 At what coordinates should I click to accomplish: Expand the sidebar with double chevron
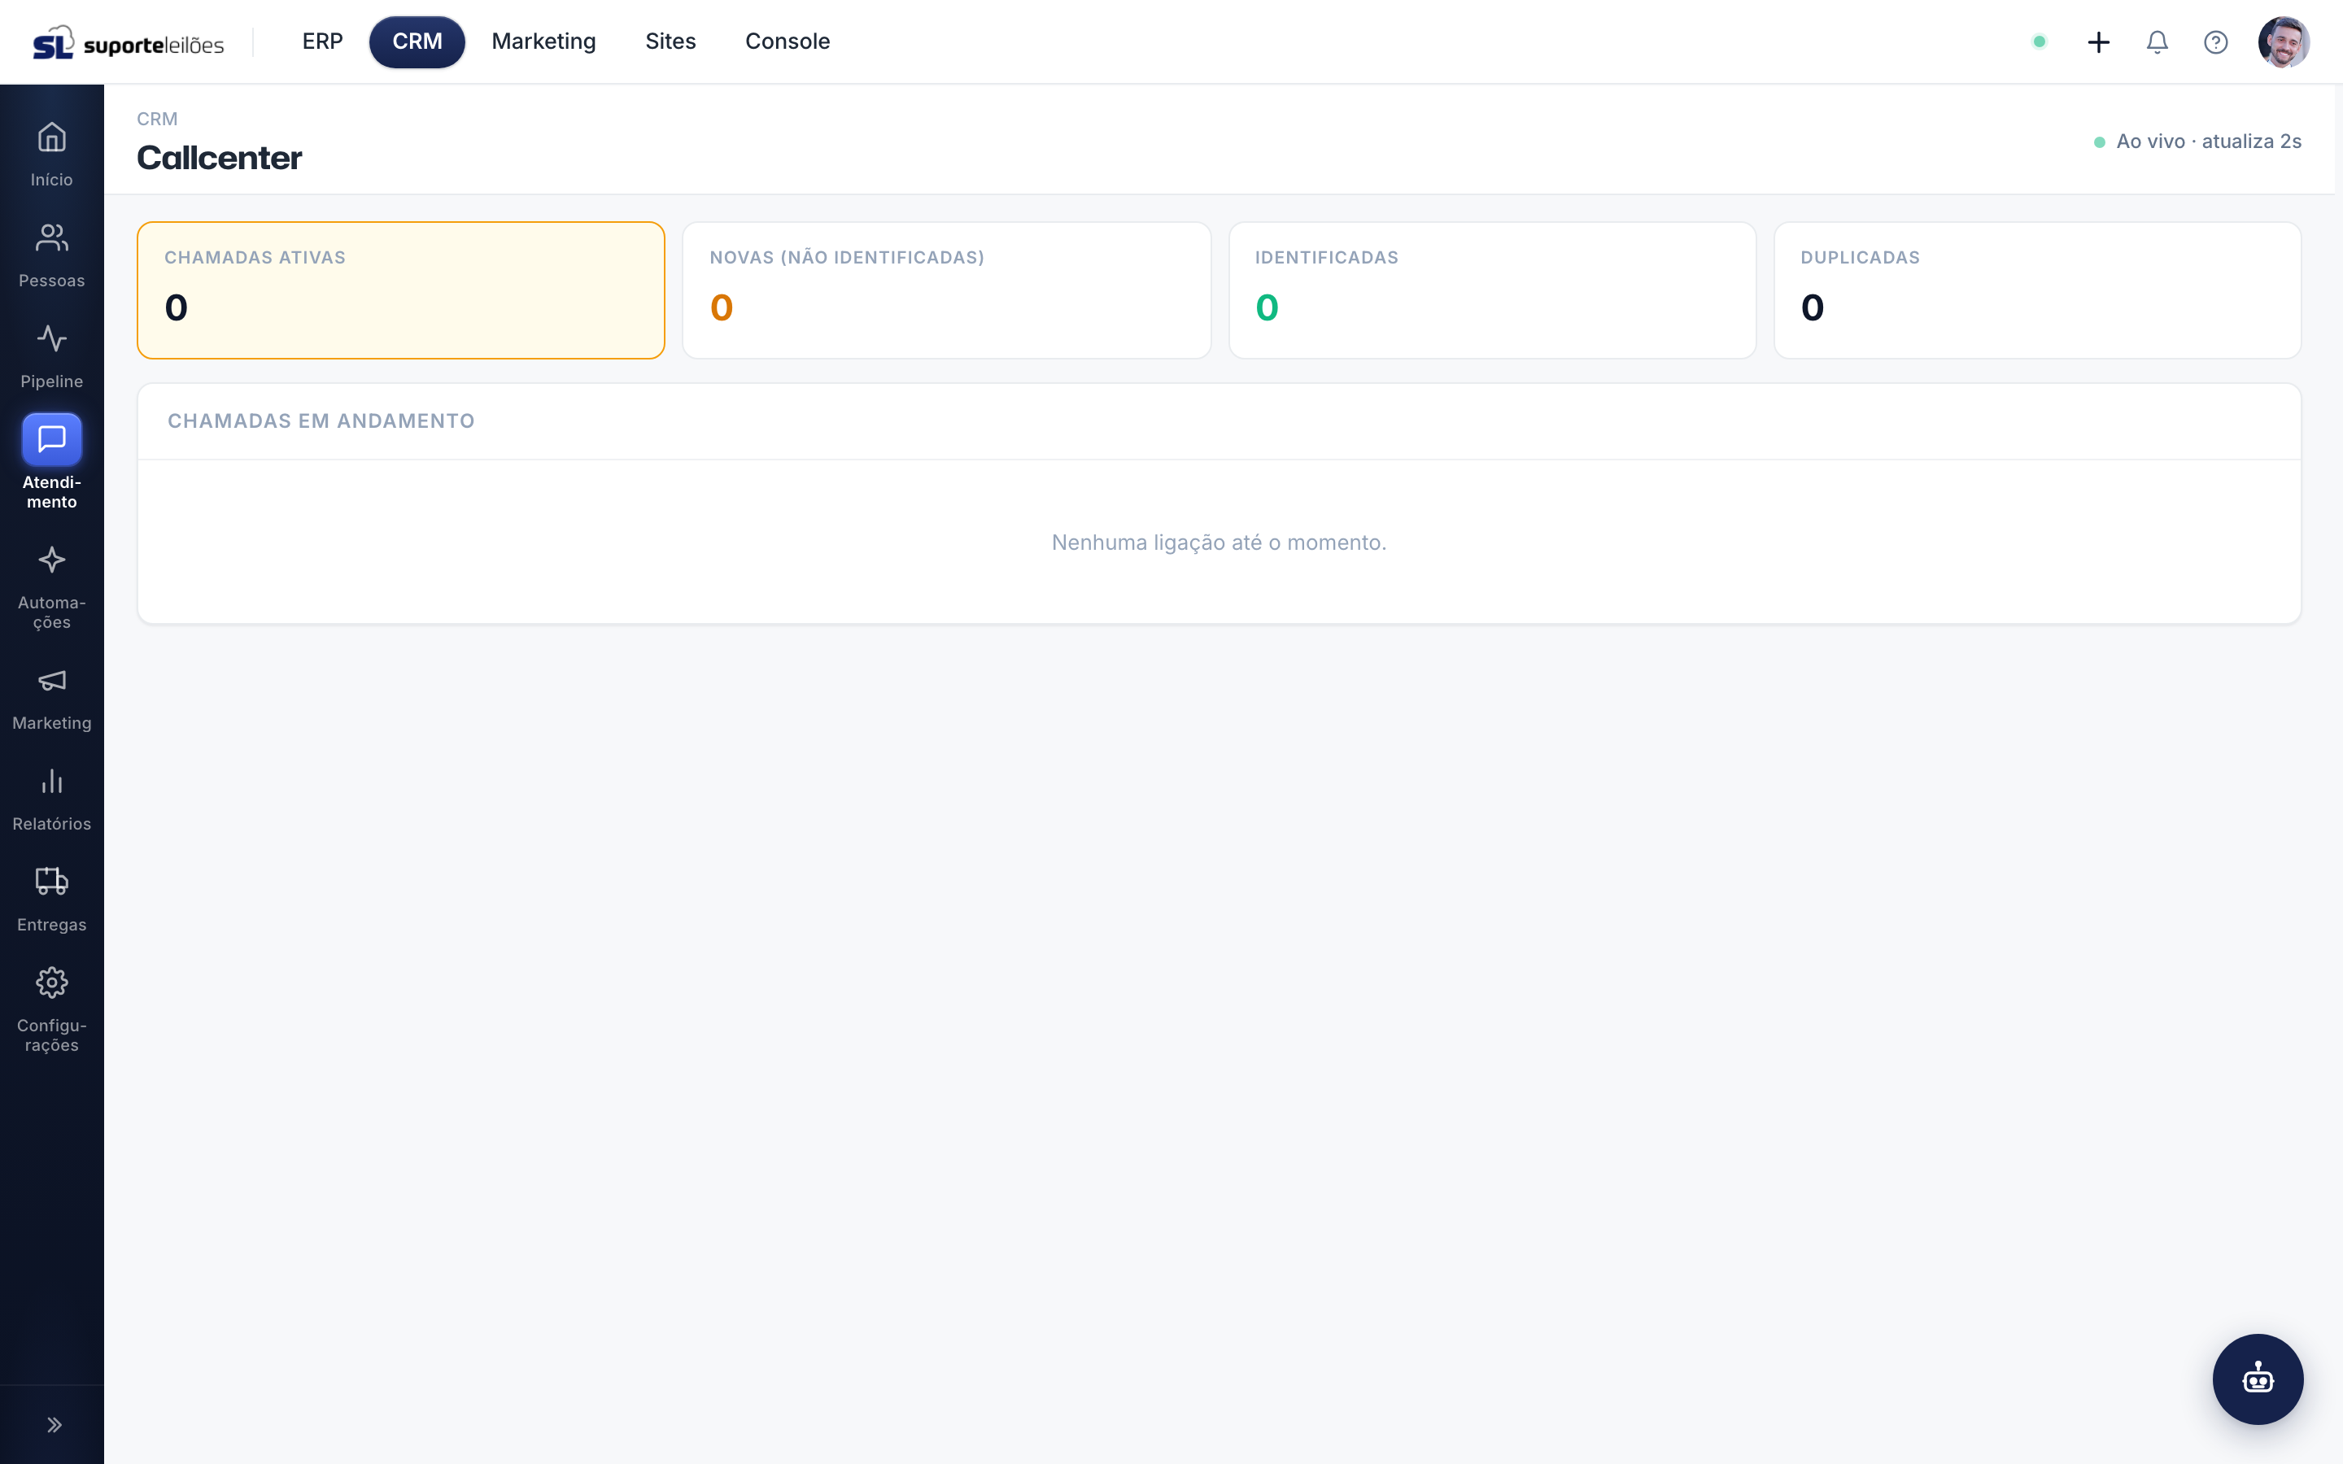(x=55, y=1424)
